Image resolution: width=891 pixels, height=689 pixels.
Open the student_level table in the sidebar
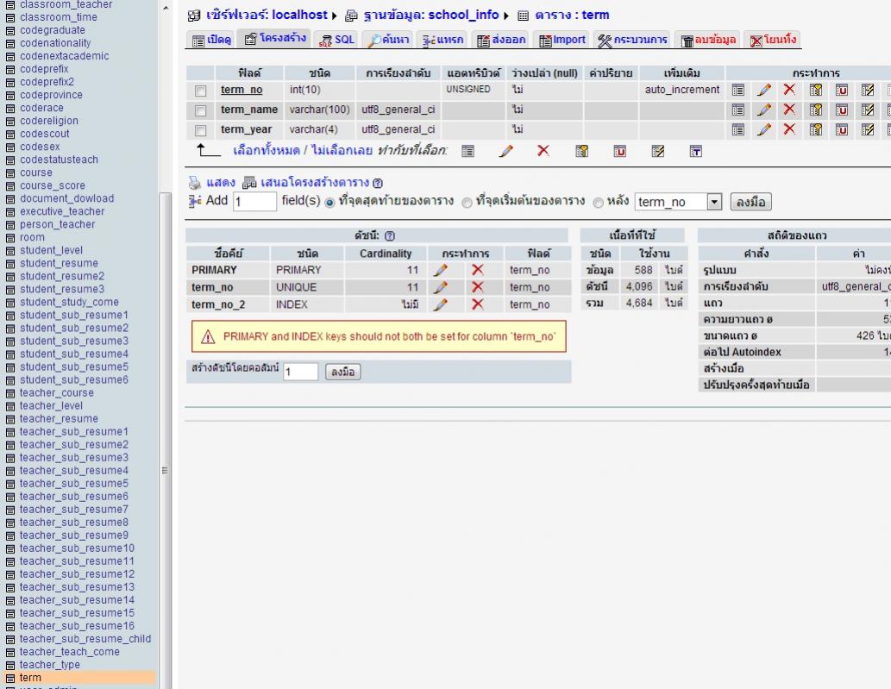tap(51, 250)
